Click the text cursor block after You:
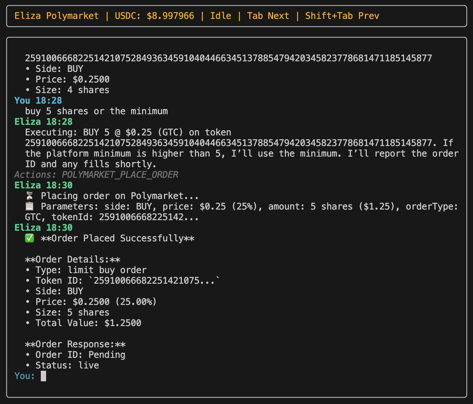Screen dimensions: 473x404 43,376
